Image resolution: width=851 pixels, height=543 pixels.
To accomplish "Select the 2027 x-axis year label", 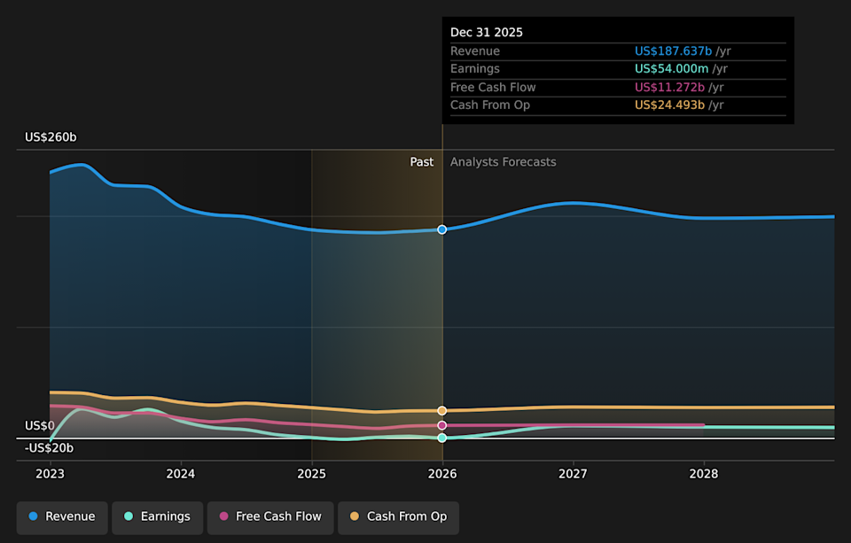I will [573, 474].
